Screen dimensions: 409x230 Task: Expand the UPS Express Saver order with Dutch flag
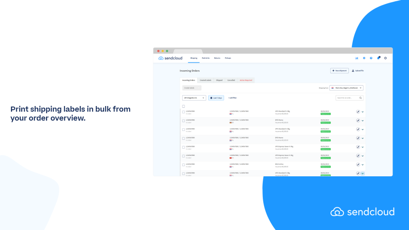363,147
